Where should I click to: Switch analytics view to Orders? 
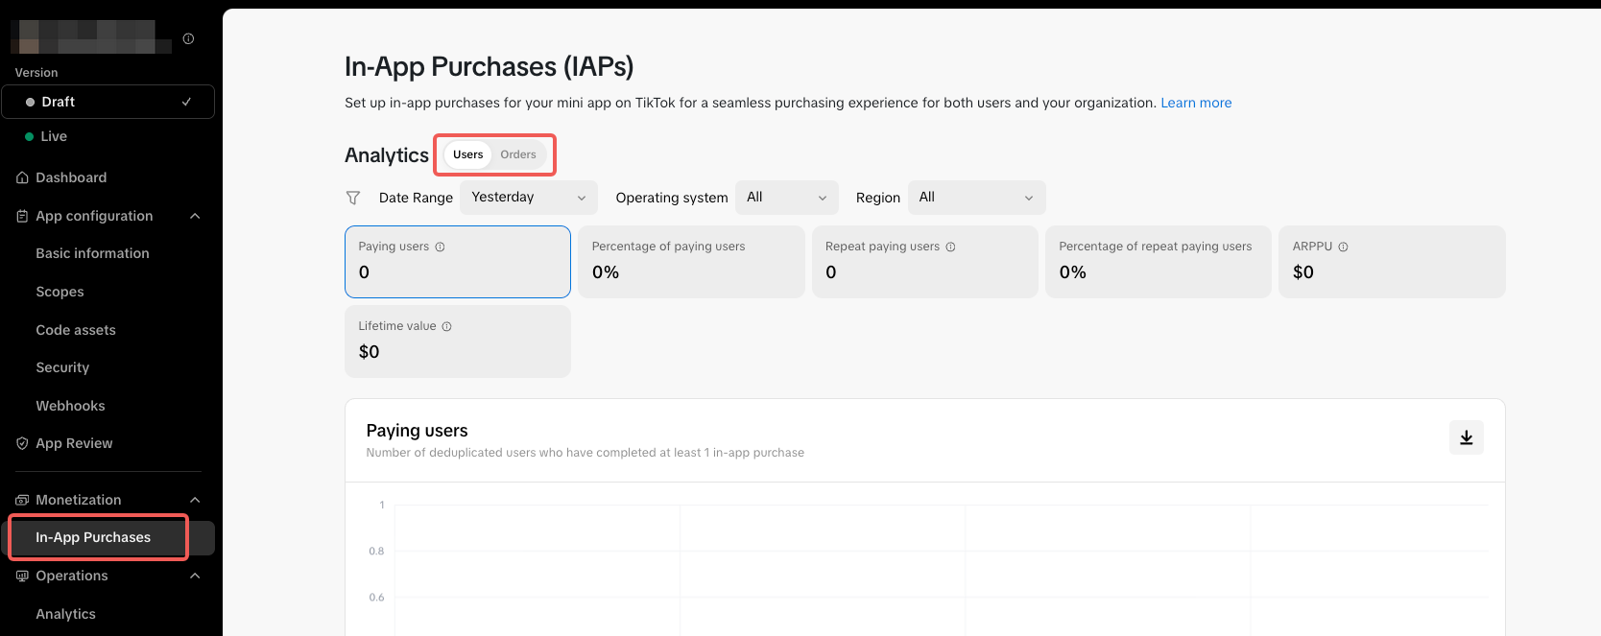tap(517, 154)
